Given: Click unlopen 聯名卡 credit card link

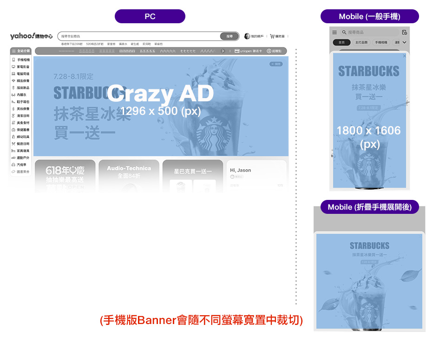Looking at the screenshot, I should [249, 51].
